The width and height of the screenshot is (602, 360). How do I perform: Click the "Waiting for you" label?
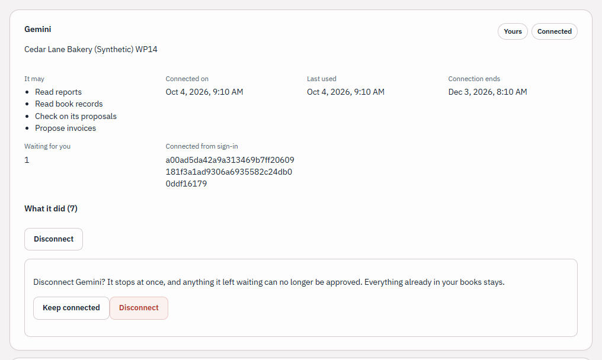click(x=47, y=146)
